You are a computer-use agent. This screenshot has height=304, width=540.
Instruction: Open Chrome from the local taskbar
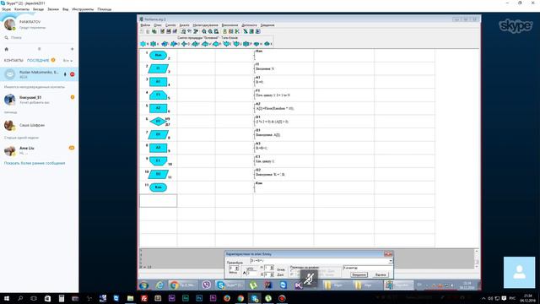pyautogui.click(x=240, y=298)
